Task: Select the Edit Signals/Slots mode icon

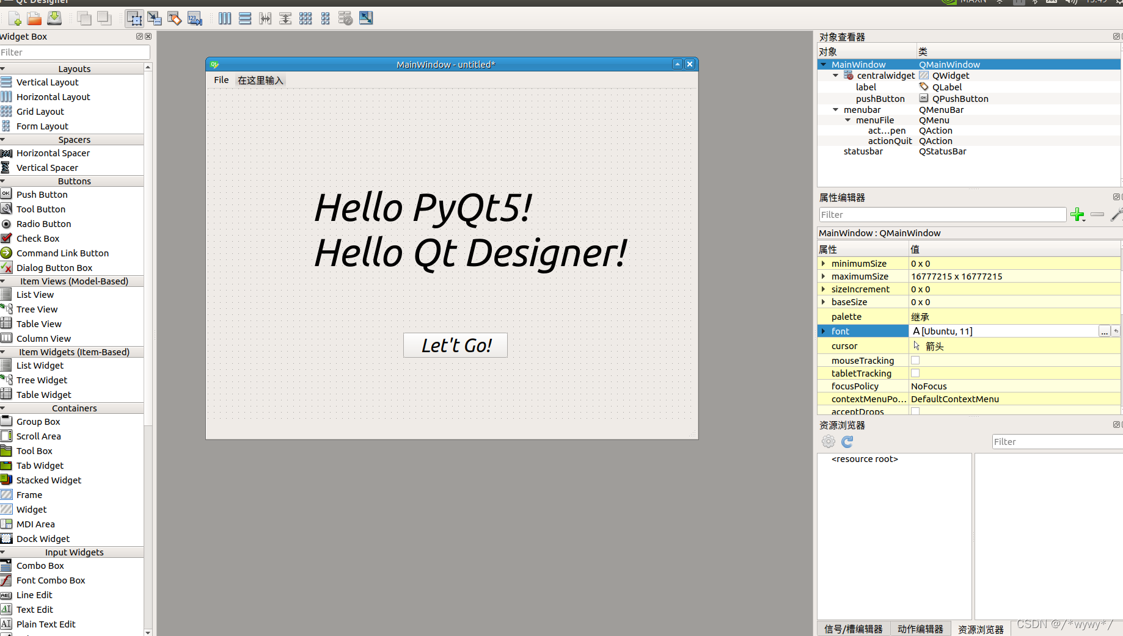Action: [x=155, y=18]
